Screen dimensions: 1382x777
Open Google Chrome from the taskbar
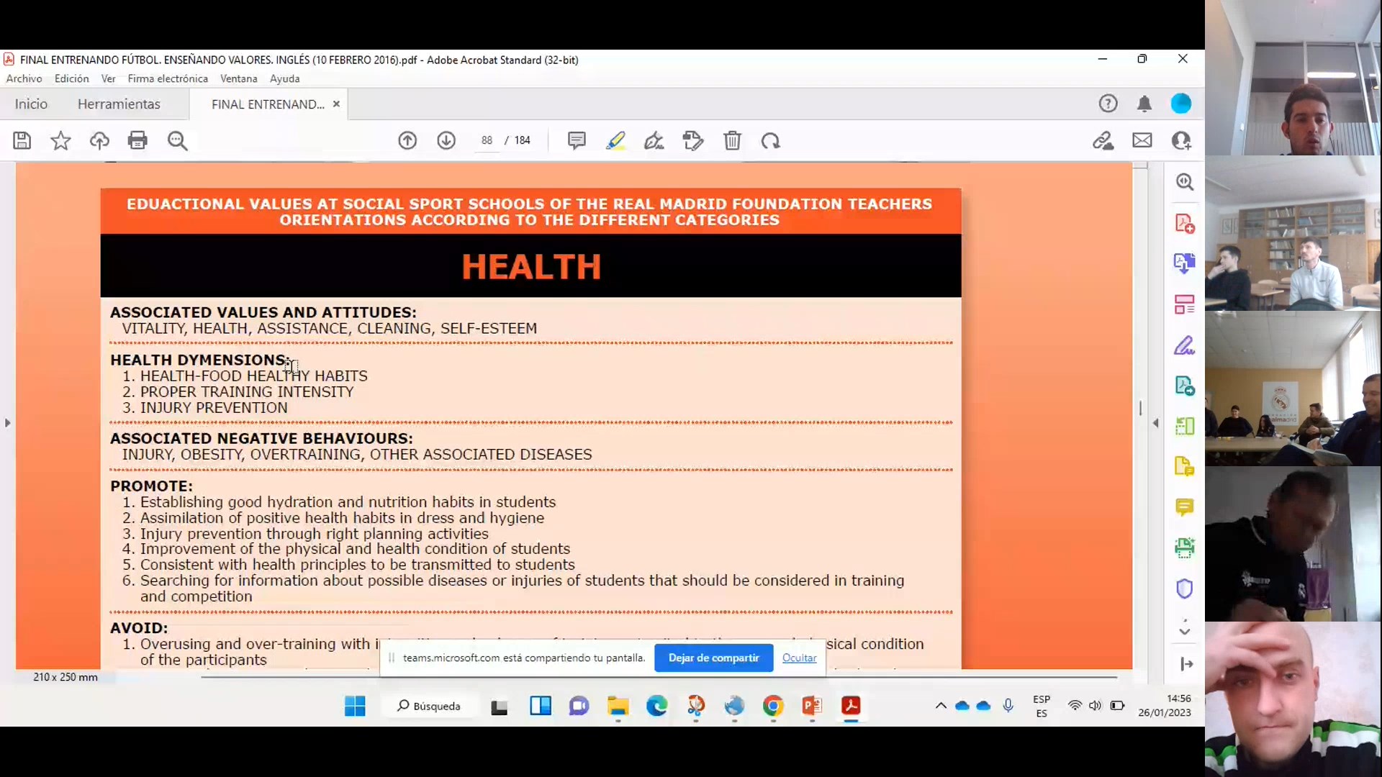pos(773,706)
